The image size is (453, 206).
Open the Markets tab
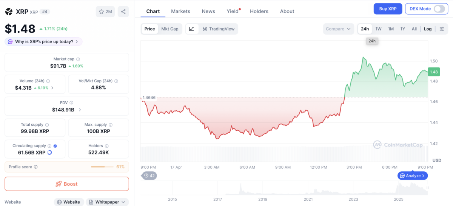coord(180,11)
